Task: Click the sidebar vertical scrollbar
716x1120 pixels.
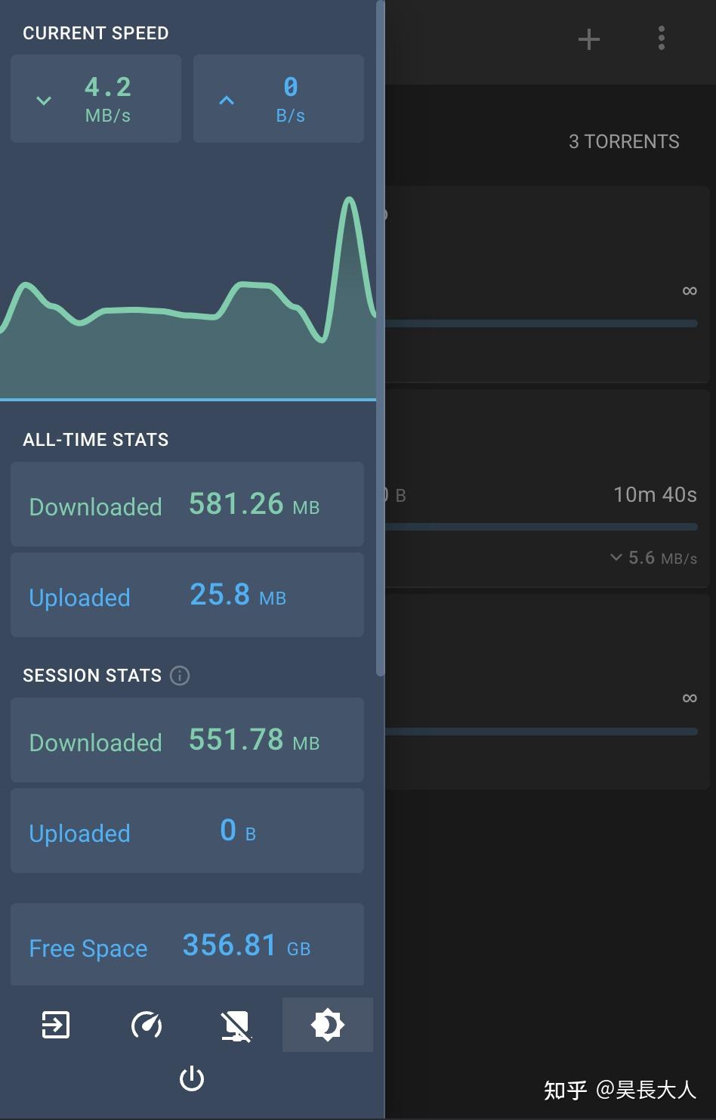Action: tap(381, 339)
